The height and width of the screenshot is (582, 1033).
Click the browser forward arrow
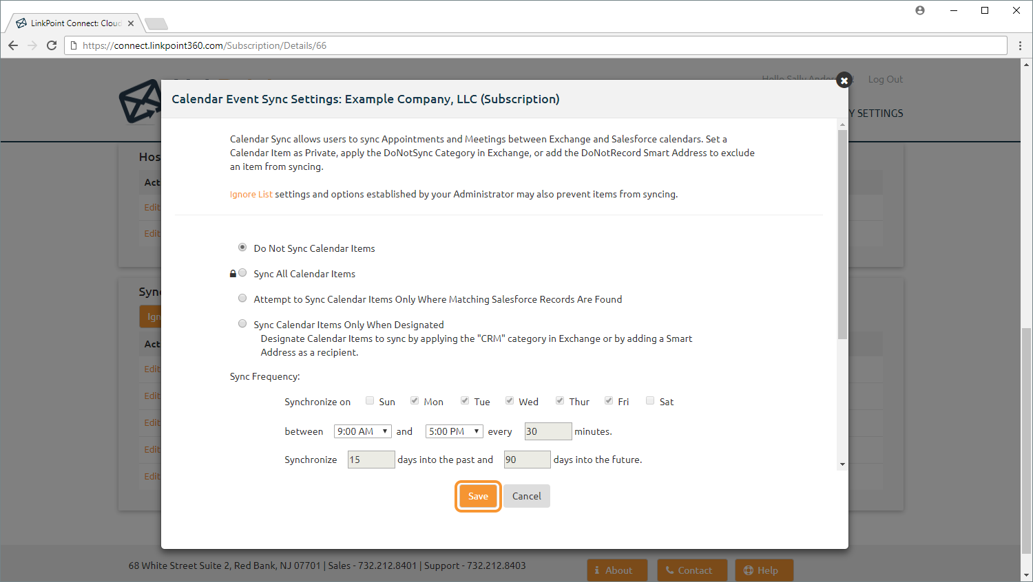[32, 45]
